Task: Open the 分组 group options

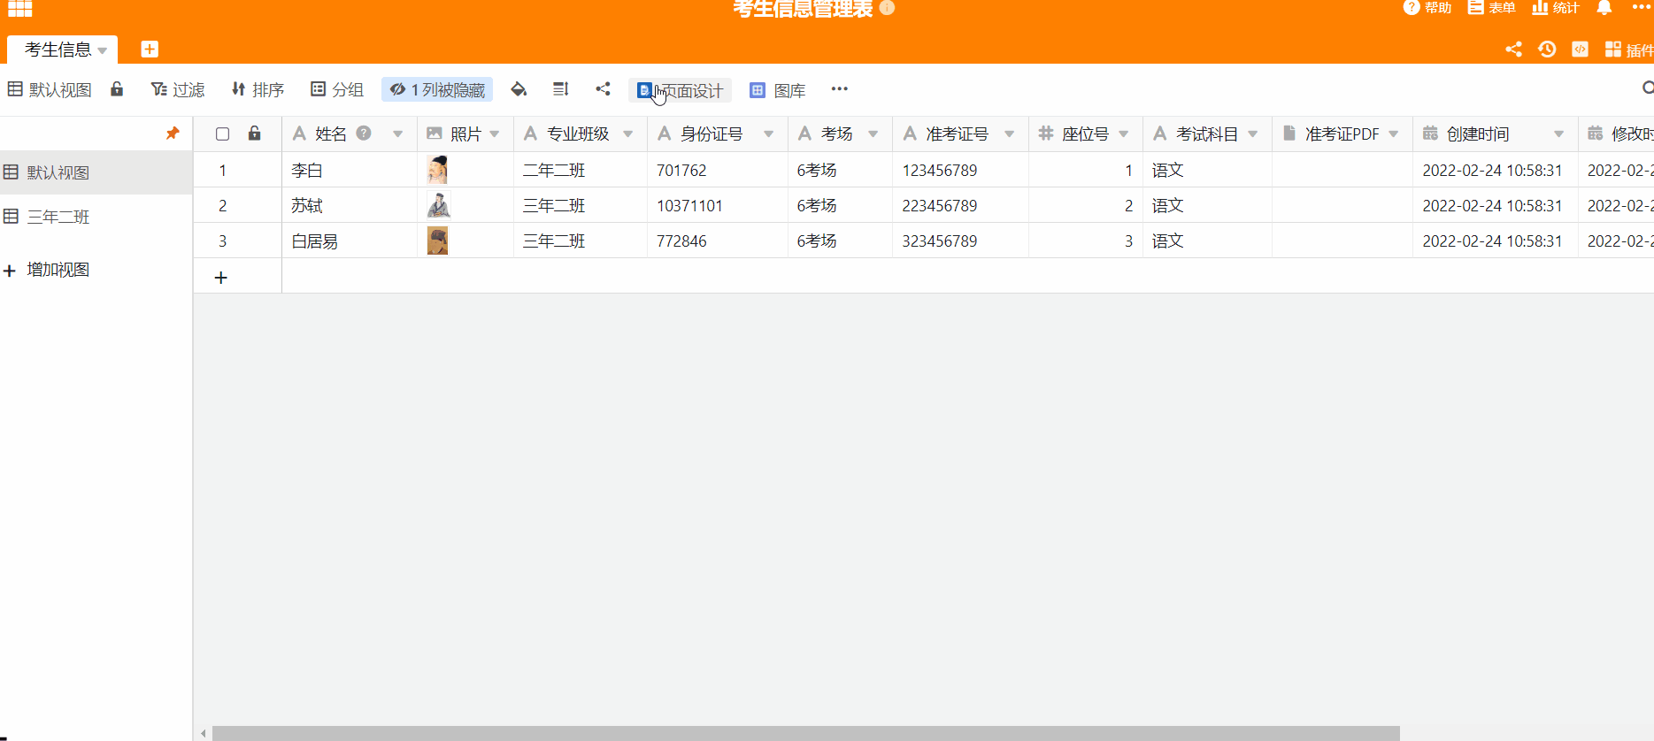Action: point(337,89)
